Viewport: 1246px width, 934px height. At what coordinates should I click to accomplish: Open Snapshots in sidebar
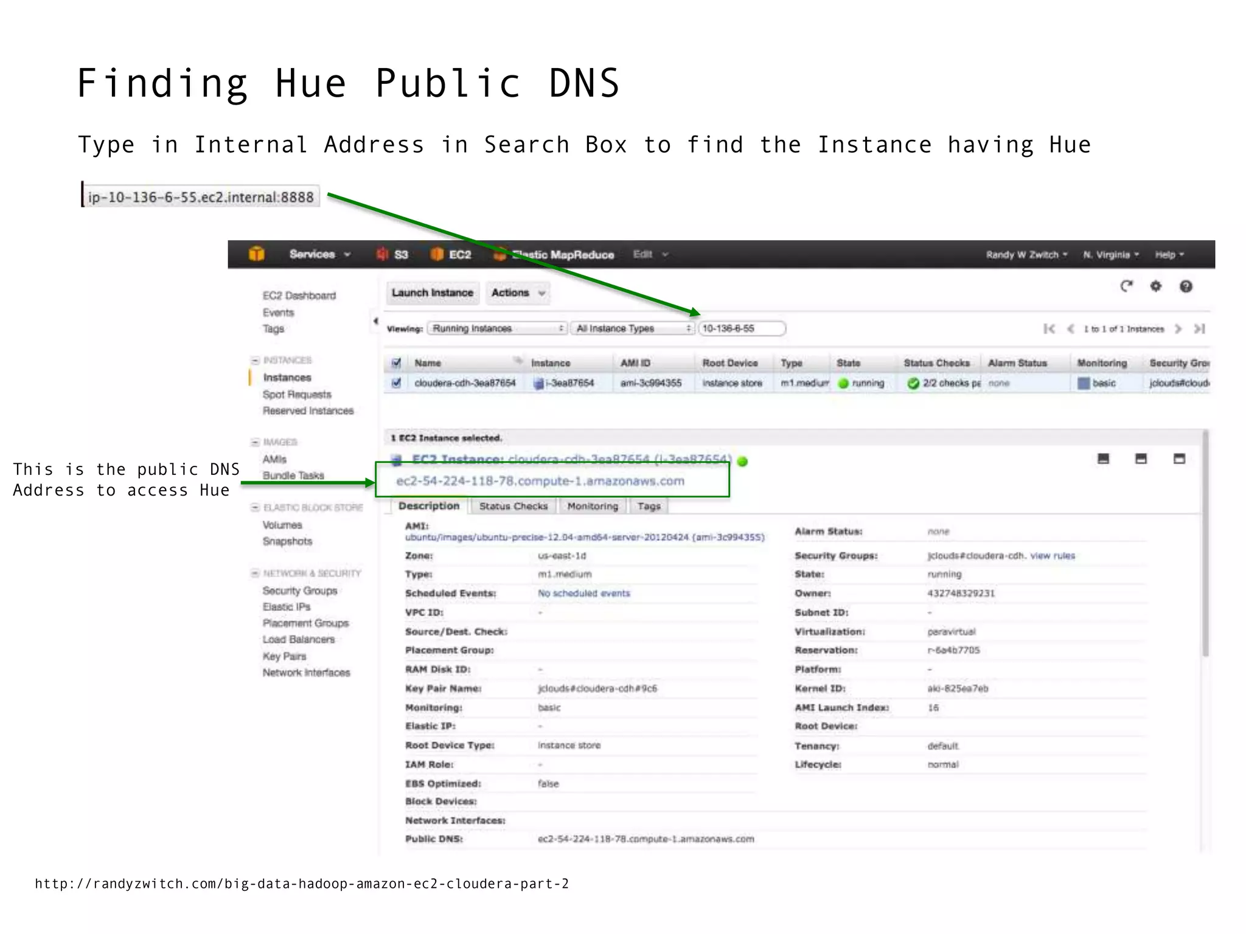(x=287, y=541)
